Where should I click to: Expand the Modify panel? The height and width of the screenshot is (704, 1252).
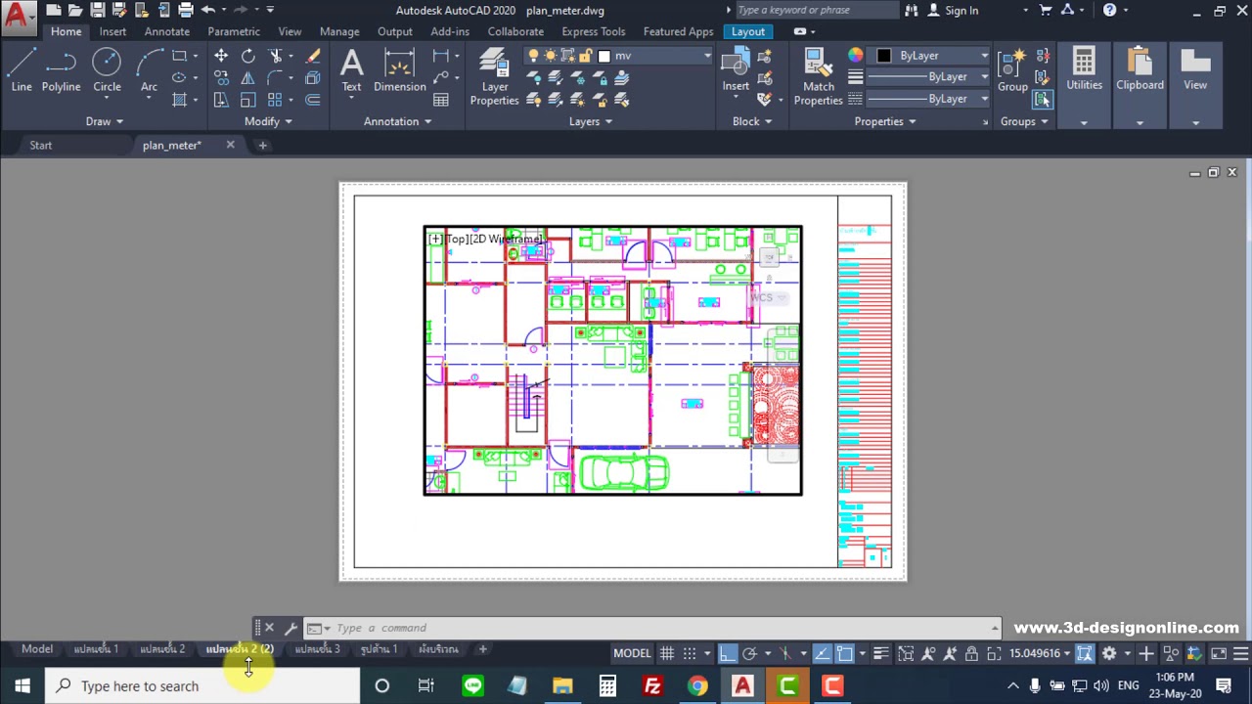tap(268, 121)
